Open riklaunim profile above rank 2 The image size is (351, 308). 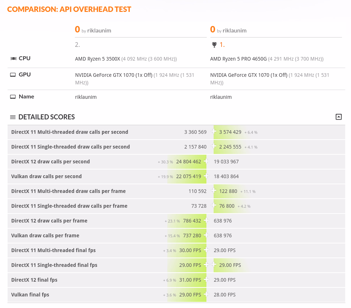99,31
